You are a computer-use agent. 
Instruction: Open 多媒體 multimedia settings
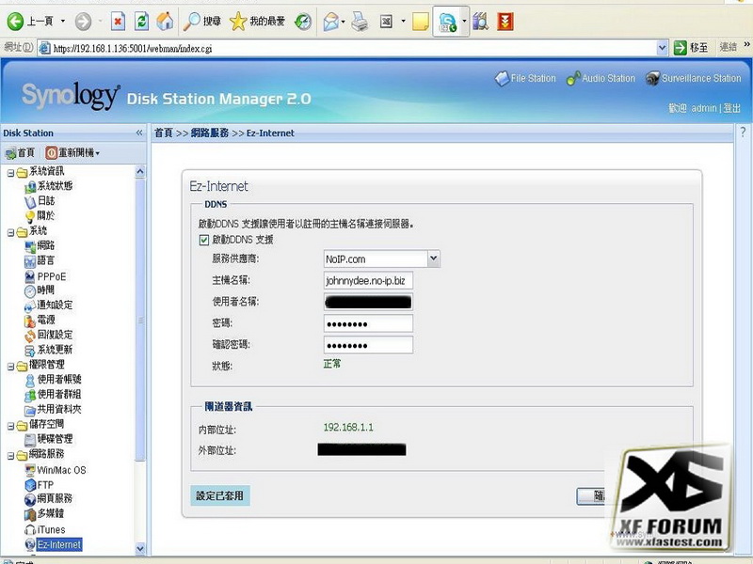(44, 513)
